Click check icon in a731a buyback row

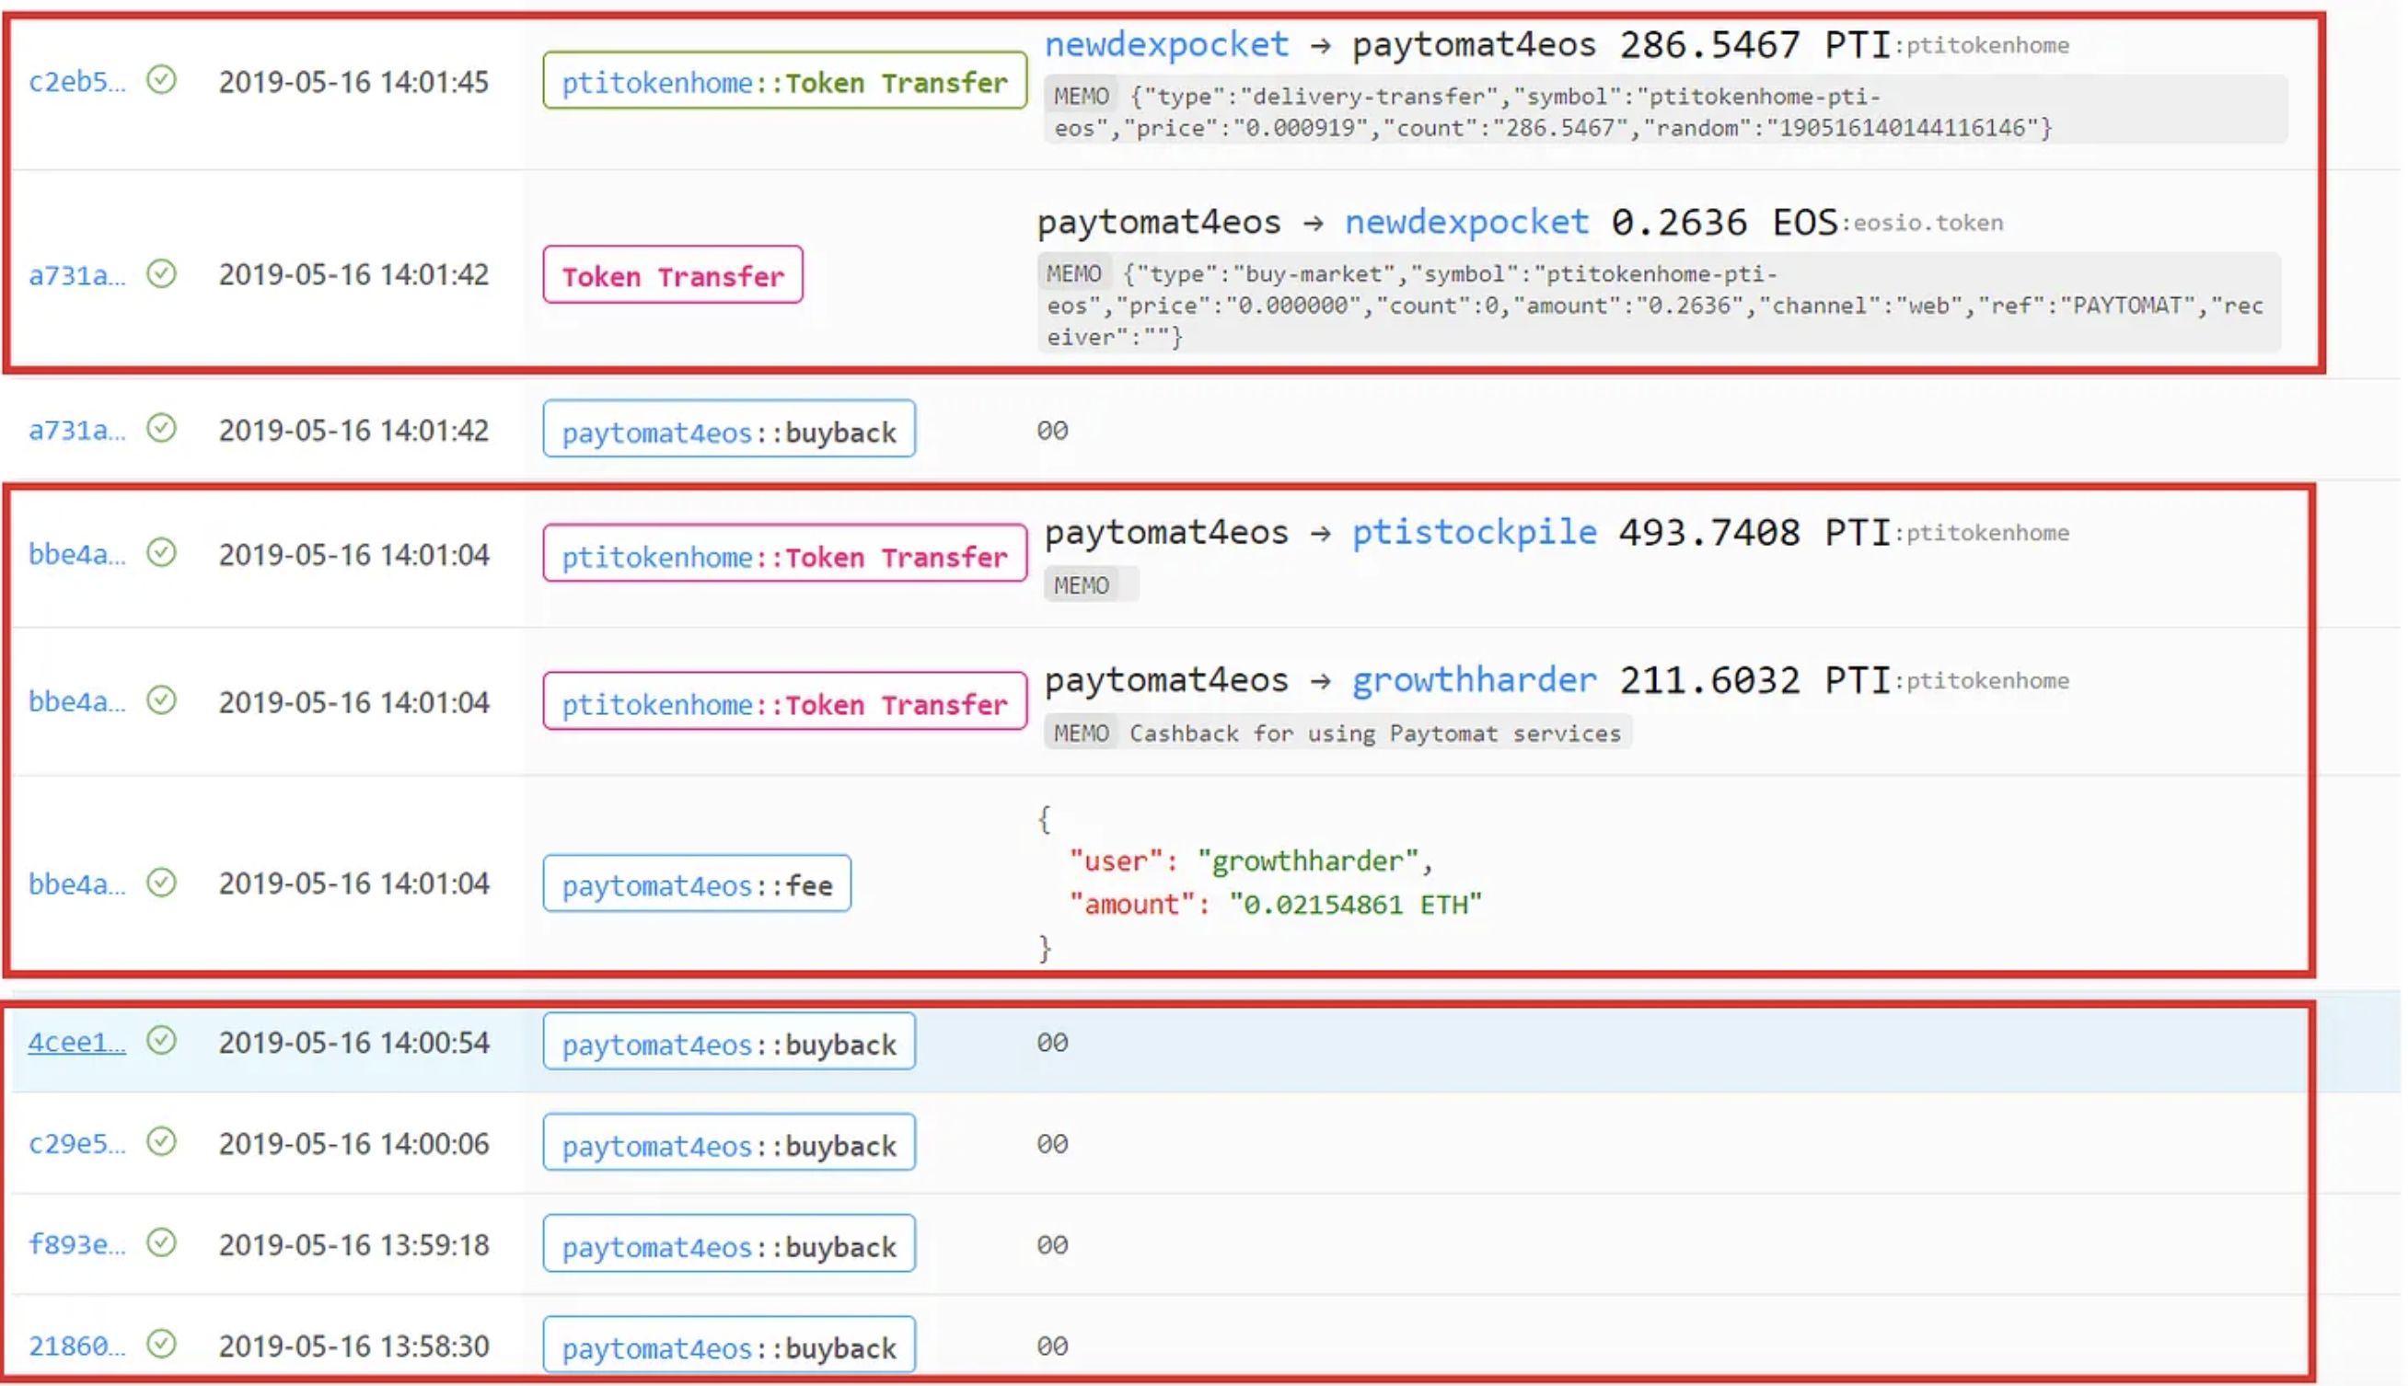[162, 428]
